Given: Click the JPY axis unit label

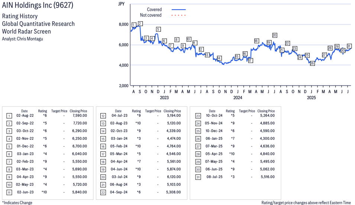Looking at the screenshot, I should pyautogui.click(x=121, y=4).
